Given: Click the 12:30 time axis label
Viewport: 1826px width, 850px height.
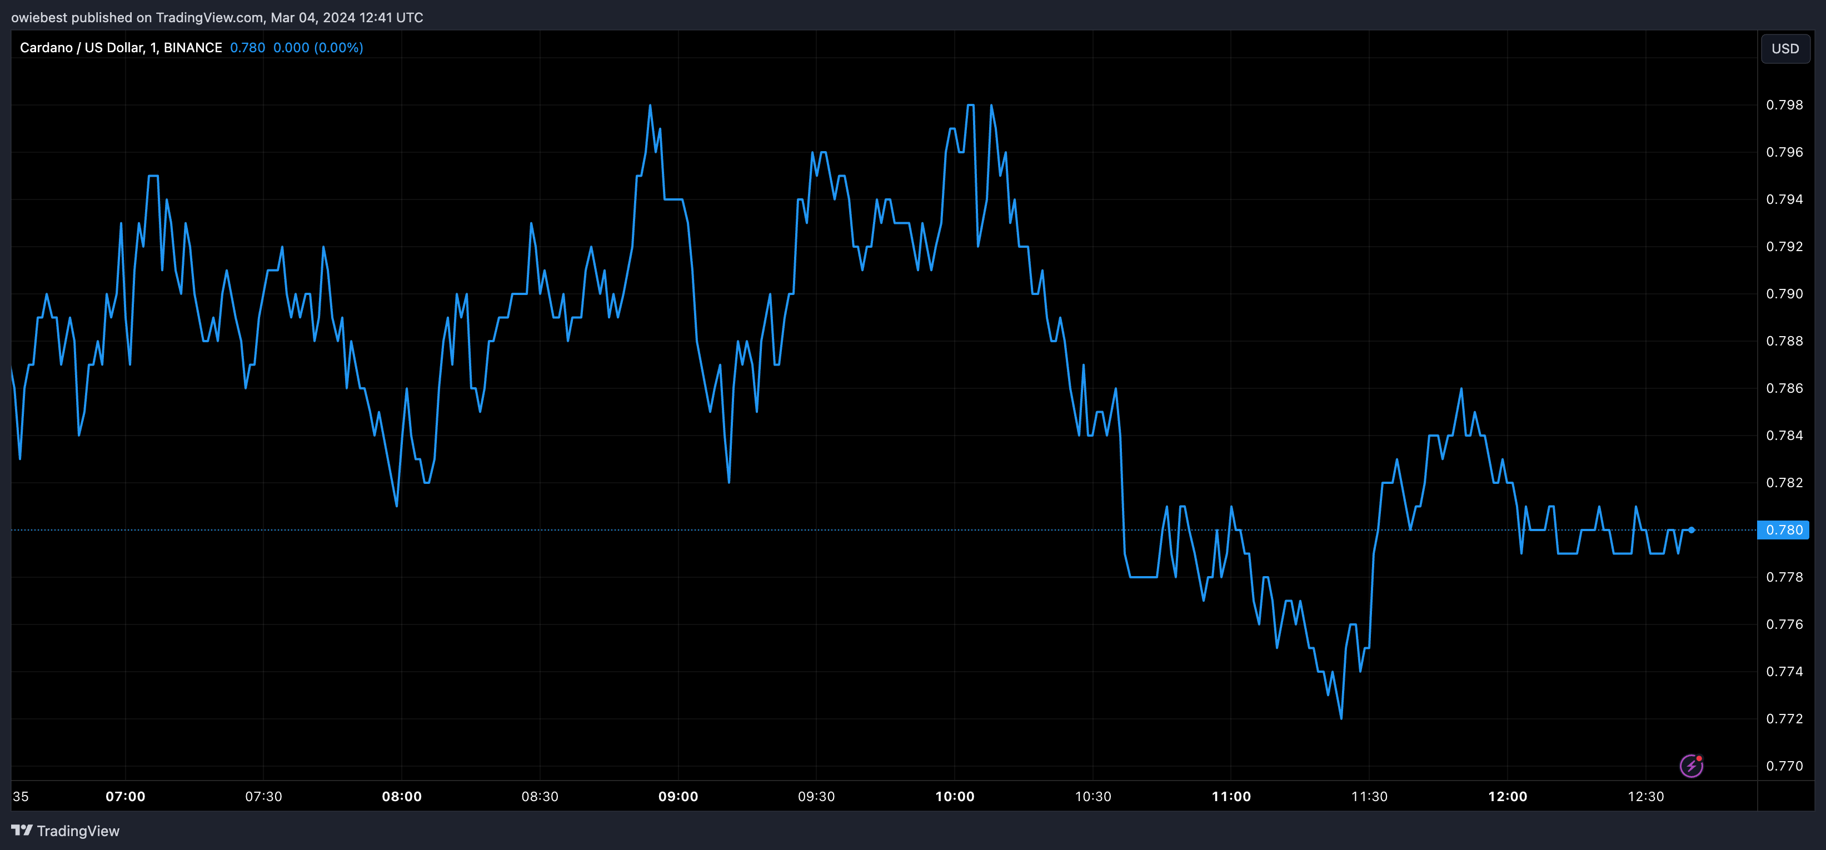Looking at the screenshot, I should 1646,796.
